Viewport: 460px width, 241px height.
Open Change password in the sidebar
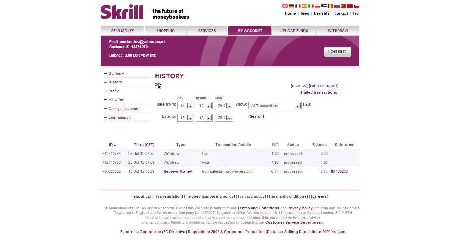point(124,109)
